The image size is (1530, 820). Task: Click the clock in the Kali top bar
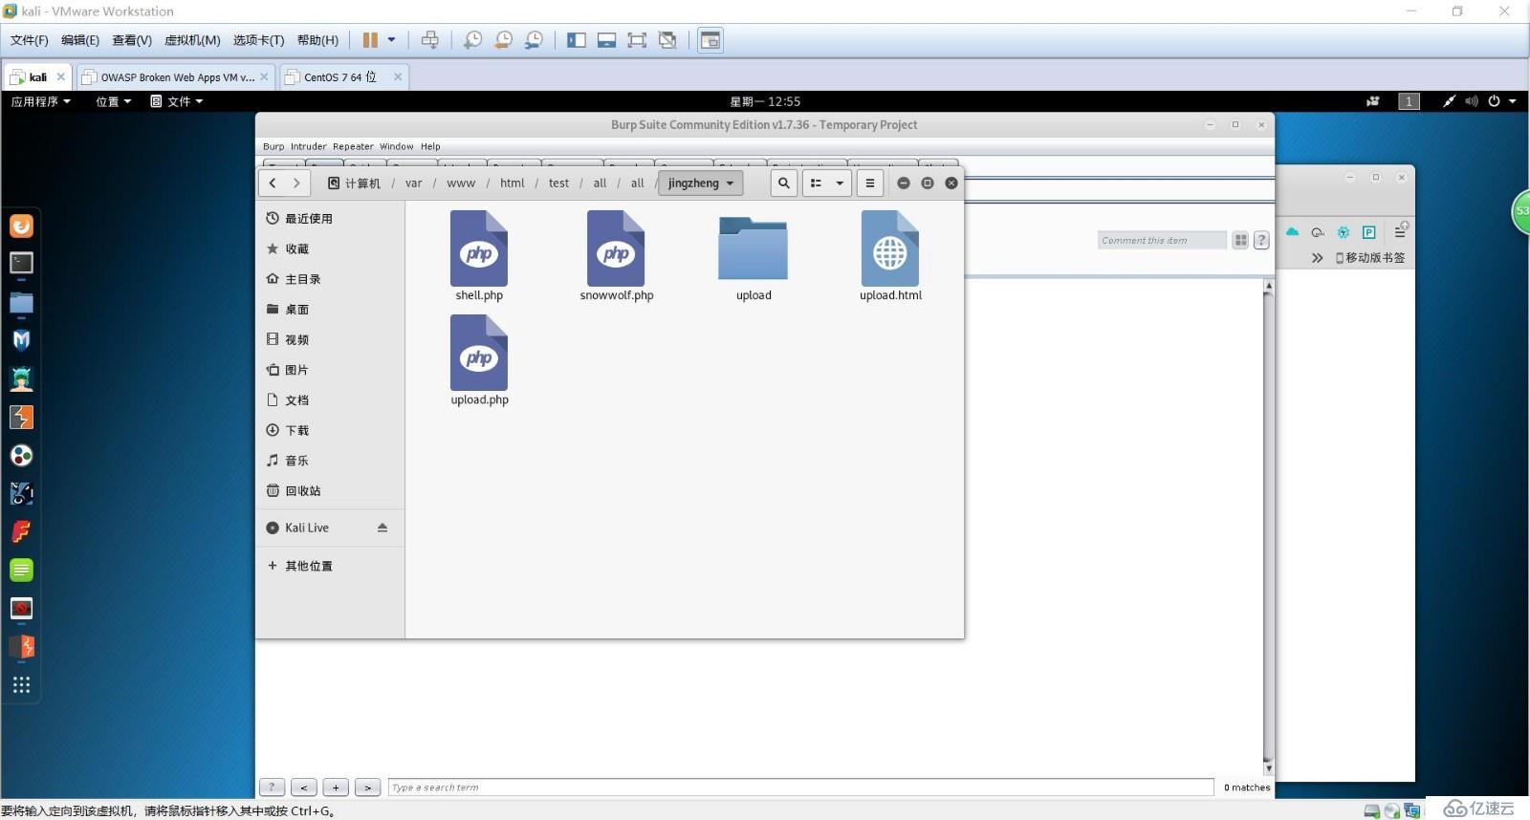click(x=765, y=101)
